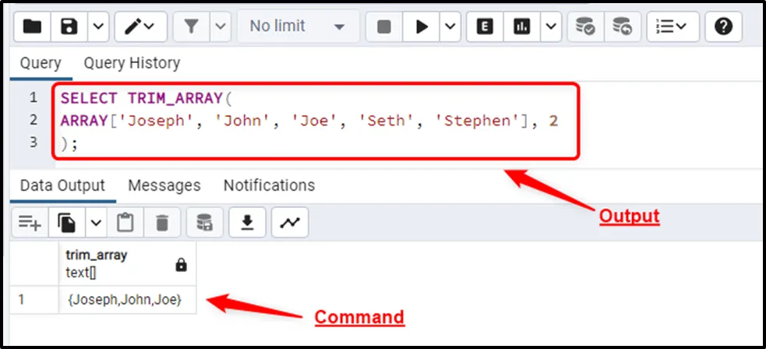Select the {Joseph,John,Joe} result cell
Screen dimensions: 766x349
point(125,300)
